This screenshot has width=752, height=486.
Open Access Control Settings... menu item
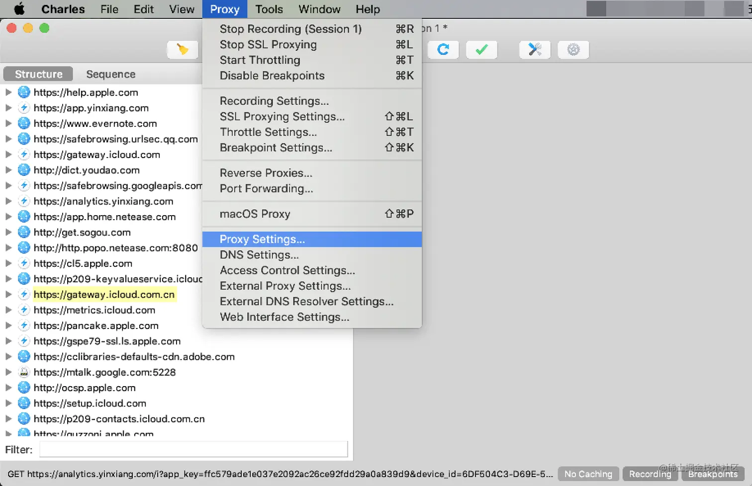(312, 270)
